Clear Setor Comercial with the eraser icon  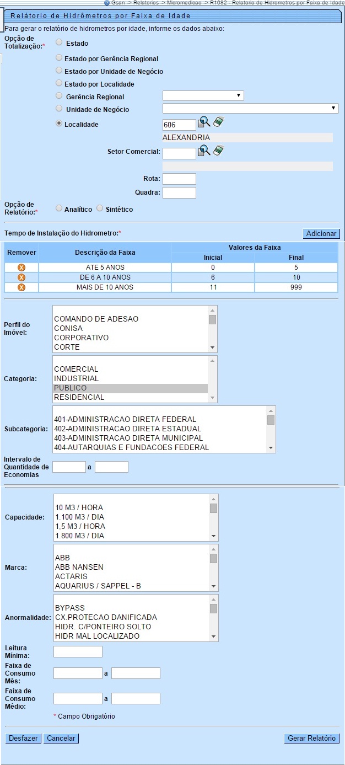pyautogui.click(x=218, y=151)
